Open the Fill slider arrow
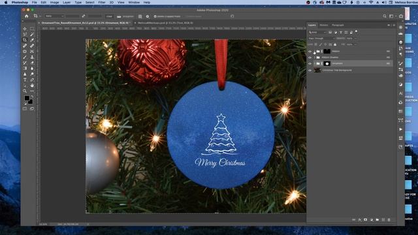Viewport: 418px width, 235px height. click(355, 44)
